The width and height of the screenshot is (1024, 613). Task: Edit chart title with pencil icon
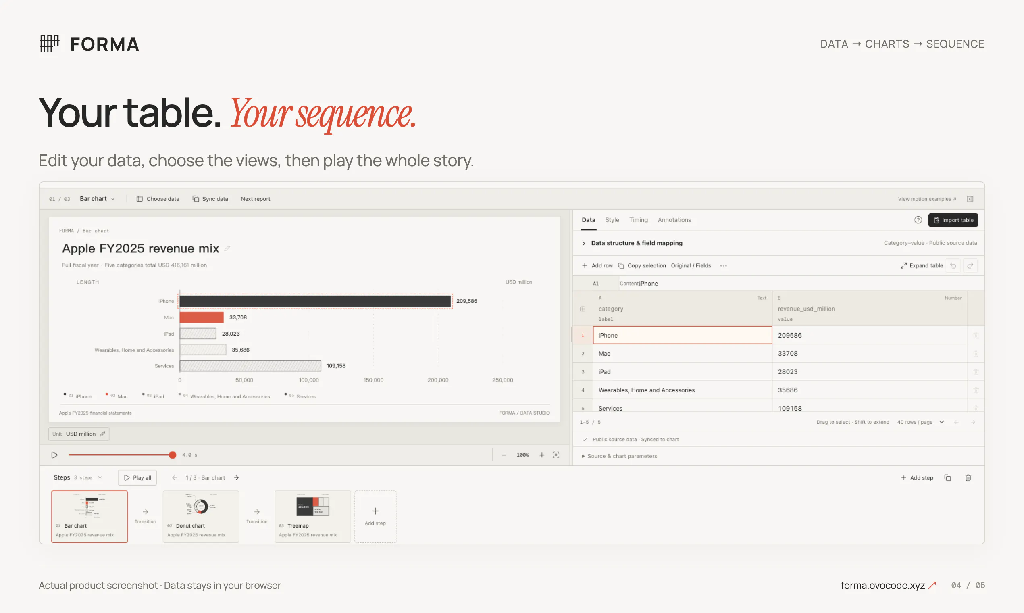(227, 248)
